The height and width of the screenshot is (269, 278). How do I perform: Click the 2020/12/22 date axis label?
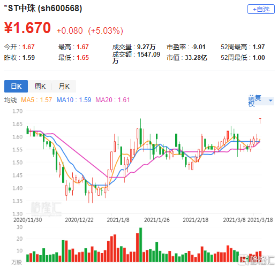pyautogui.click(x=79, y=220)
